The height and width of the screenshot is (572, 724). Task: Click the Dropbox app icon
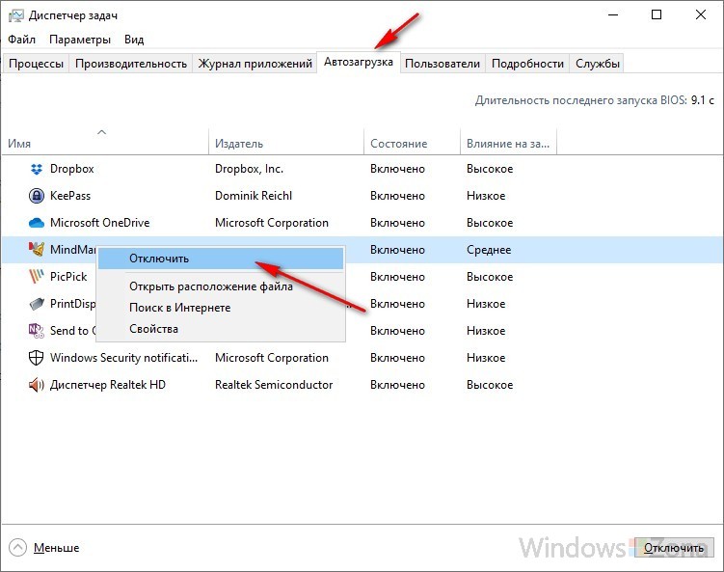(36, 169)
